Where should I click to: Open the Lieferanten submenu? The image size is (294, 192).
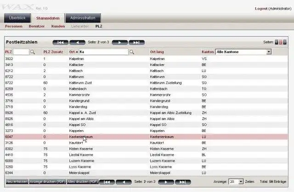pos(80,27)
